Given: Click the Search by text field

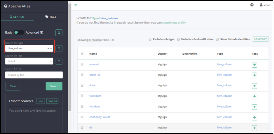Looking at the screenshot, I should (x=34, y=75).
